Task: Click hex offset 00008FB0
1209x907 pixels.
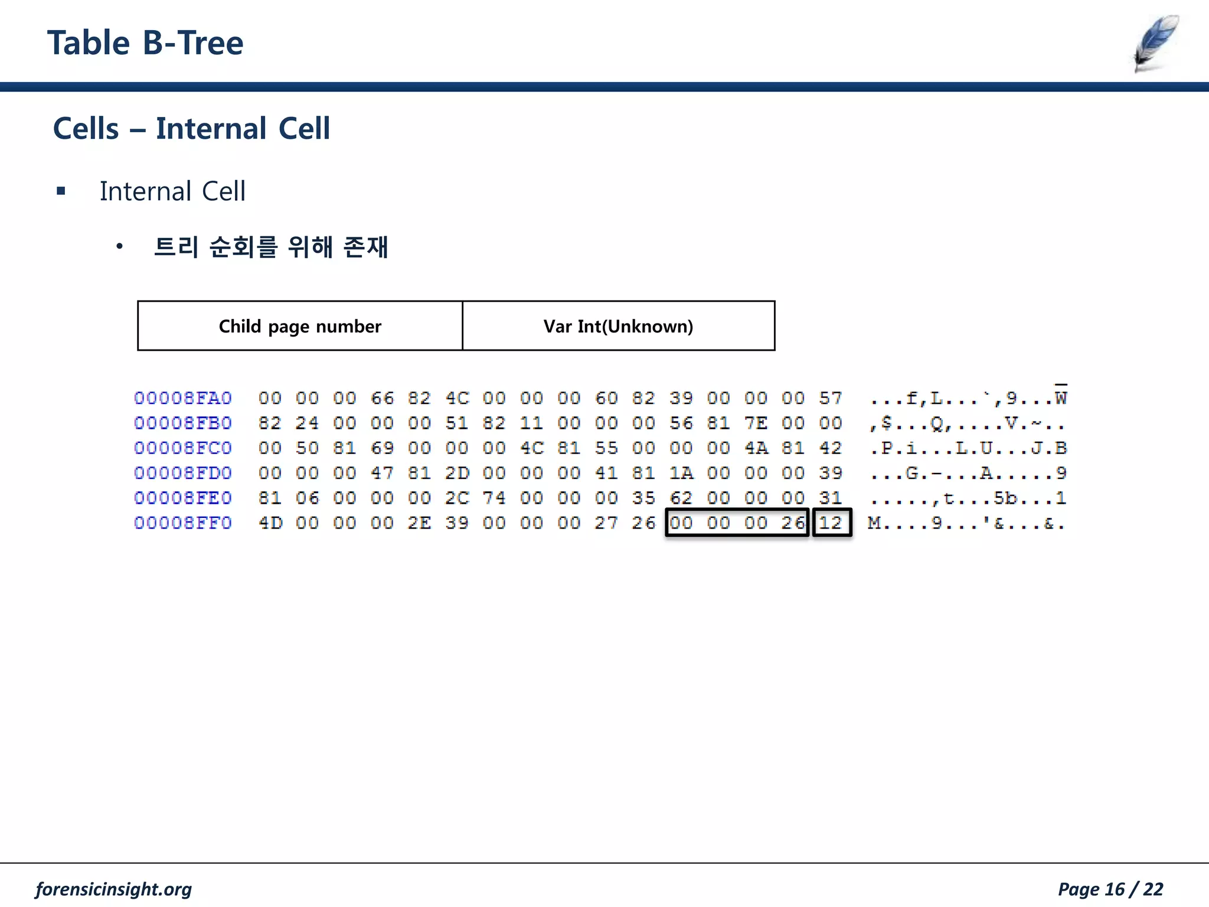Action: click(183, 423)
